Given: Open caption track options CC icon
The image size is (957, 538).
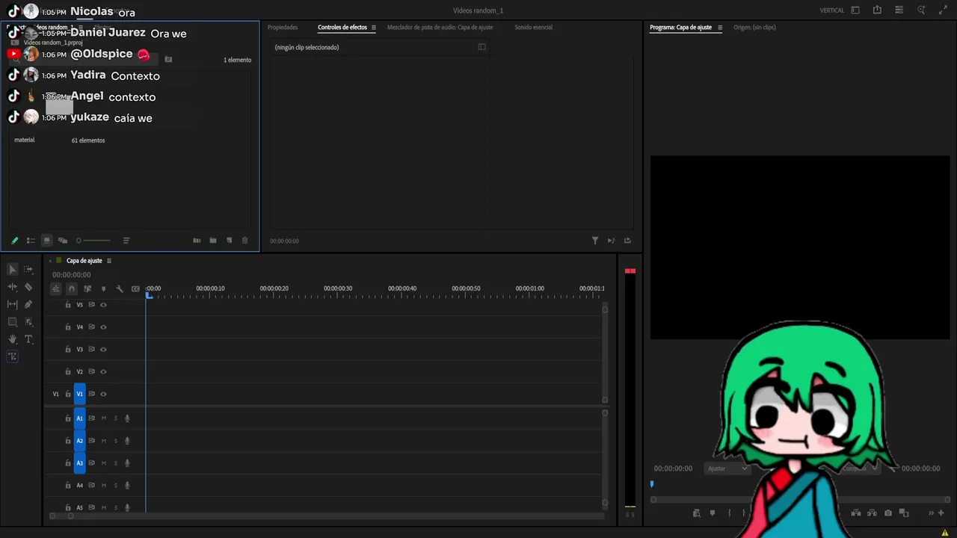Looking at the screenshot, I should pos(135,288).
